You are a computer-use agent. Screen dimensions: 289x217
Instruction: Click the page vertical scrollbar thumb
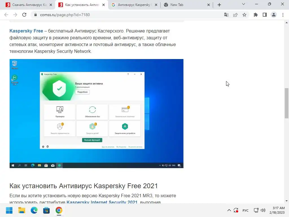(286, 103)
